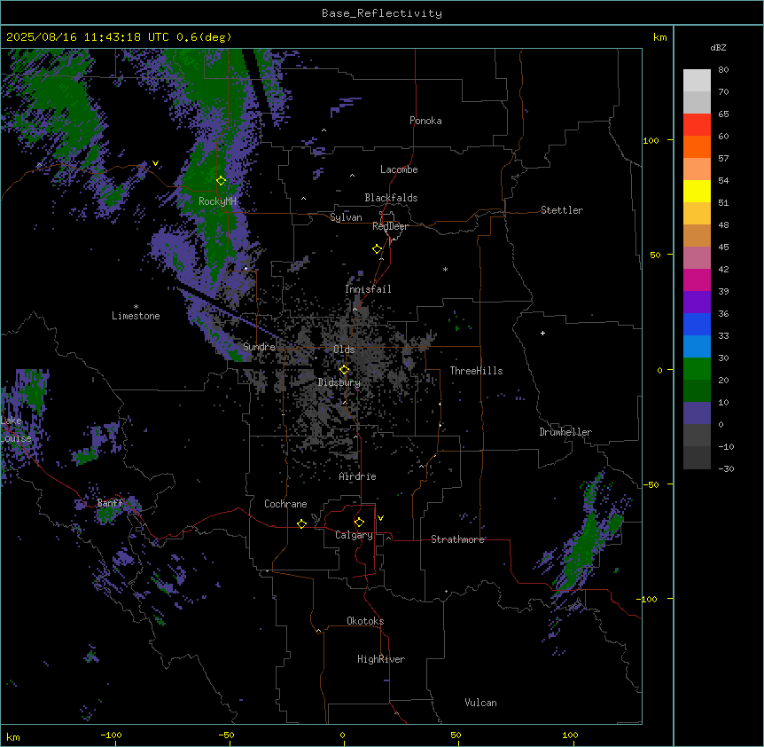Viewport: 764px width, 747px height.
Task: Select the yellow 51-54 dBZ legend swatch
Action: click(697, 192)
